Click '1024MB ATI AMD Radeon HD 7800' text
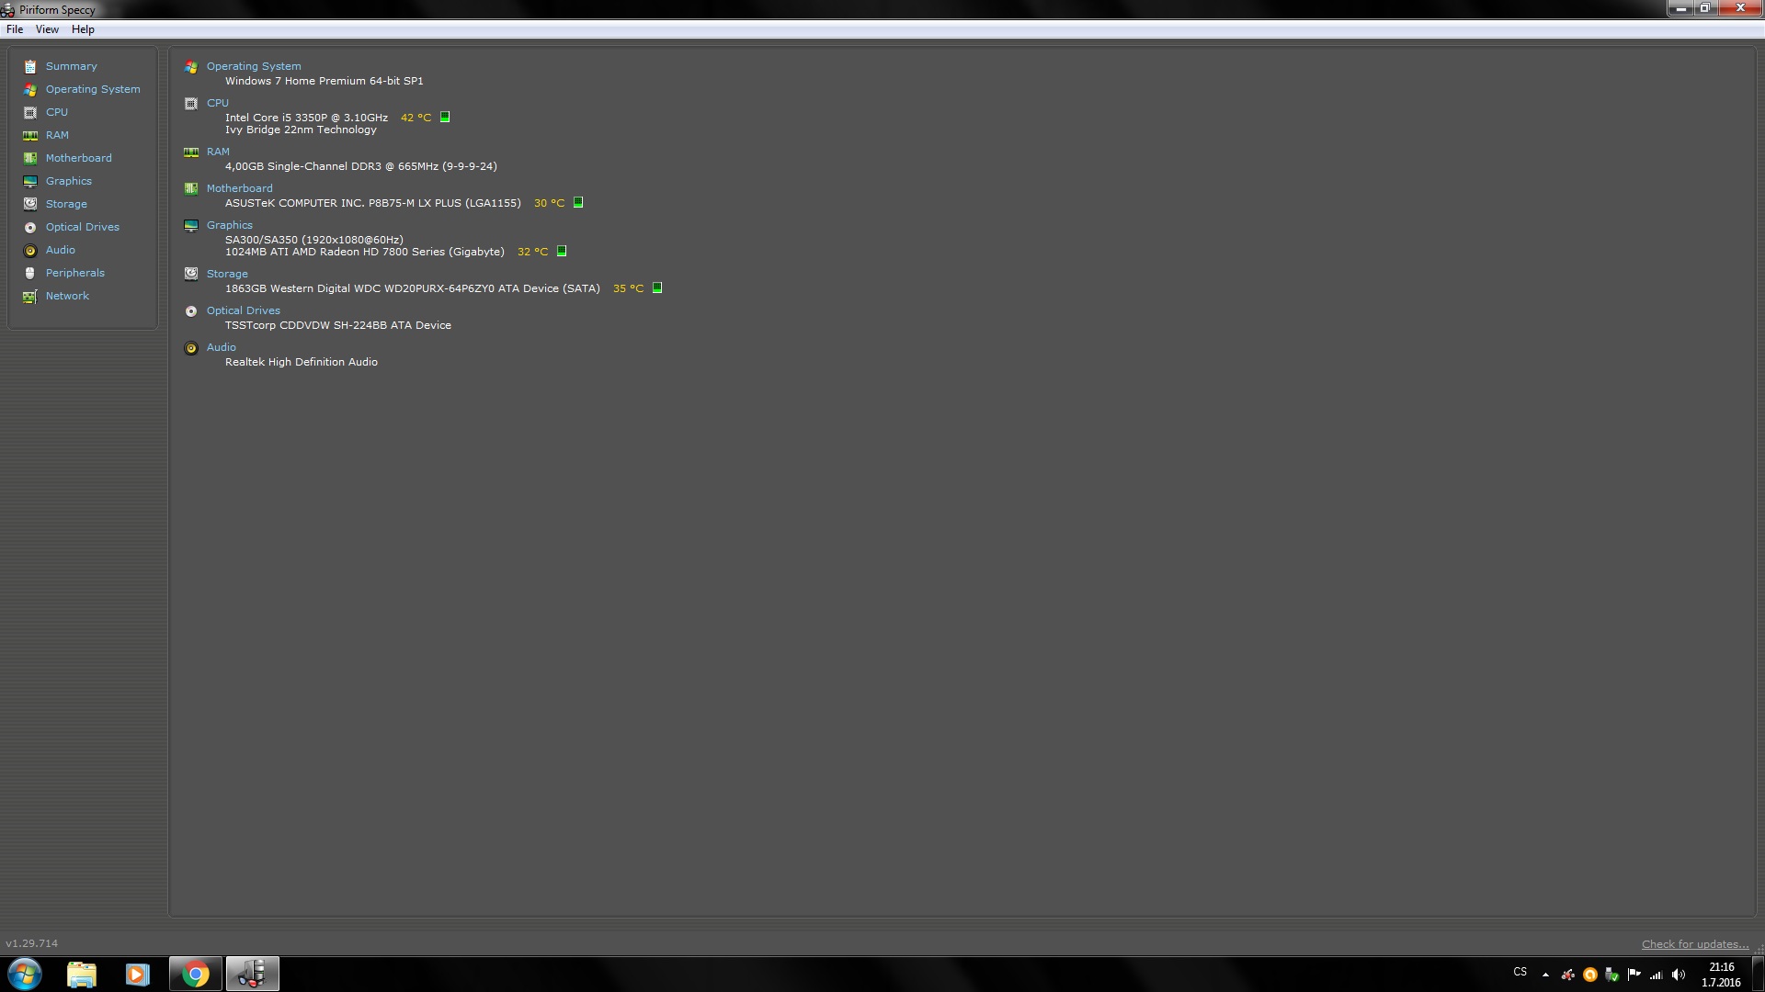Image resolution: width=1765 pixels, height=992 pixels. [x=335, y=252]
